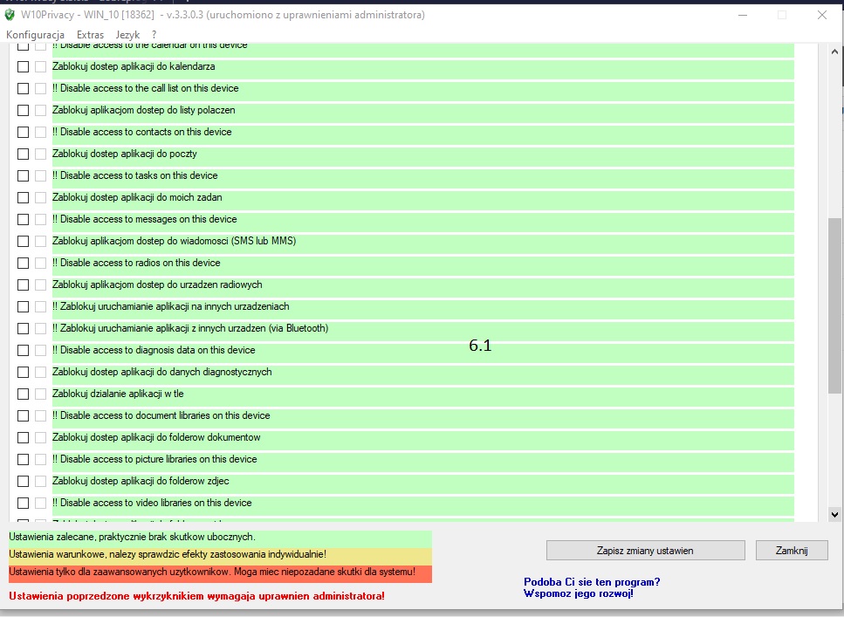Click Zapisz zmiany ustawien button
Image resolution: width=844 pixels, height=617 pixels.
645,551
